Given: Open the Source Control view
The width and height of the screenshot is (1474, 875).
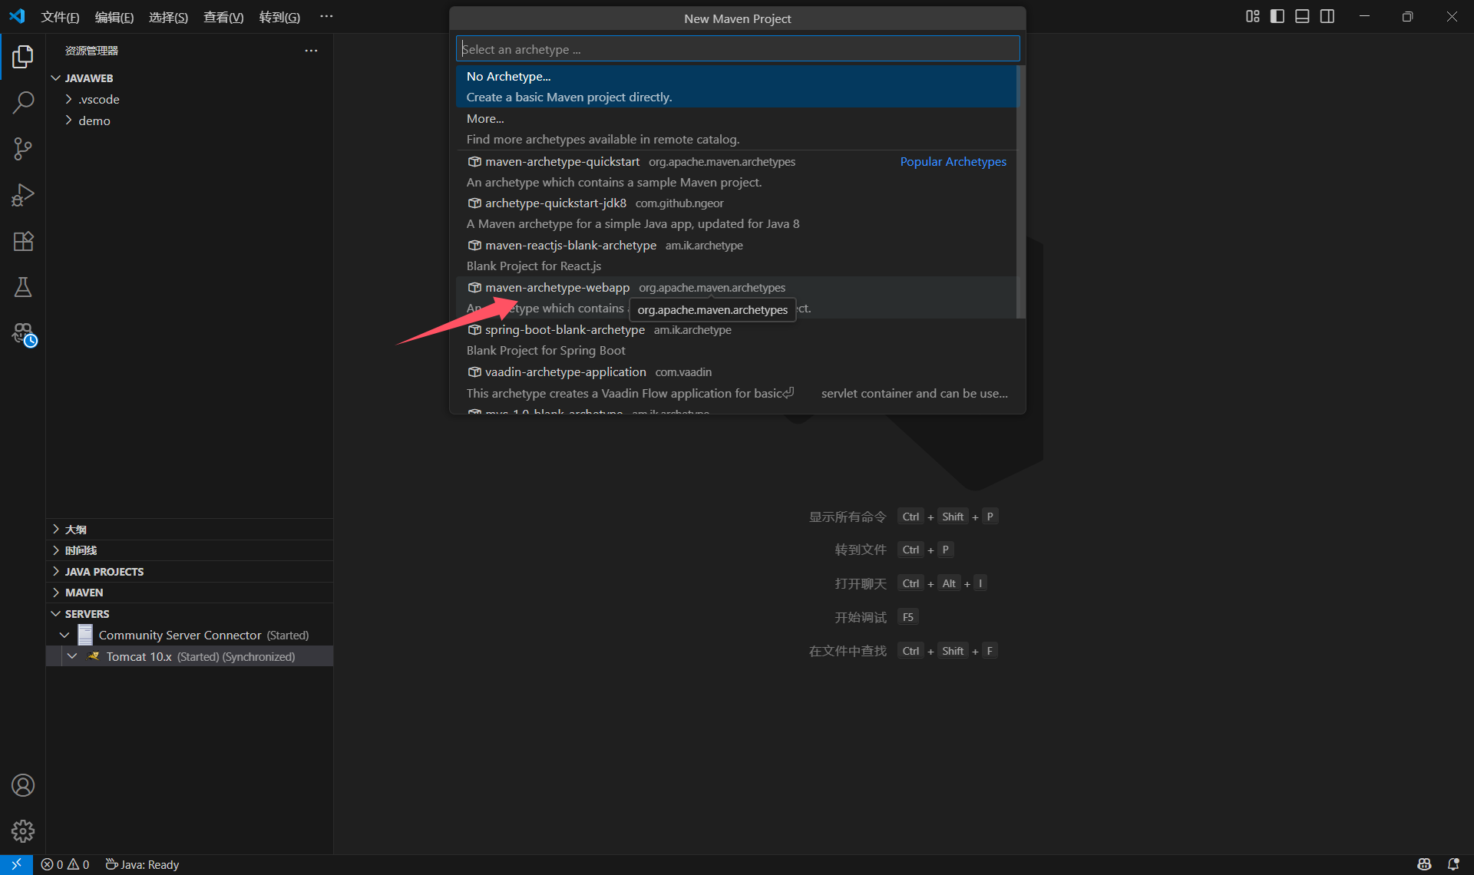Looking at the screenshot, I should pyautogui.click(x=23, y=149).
